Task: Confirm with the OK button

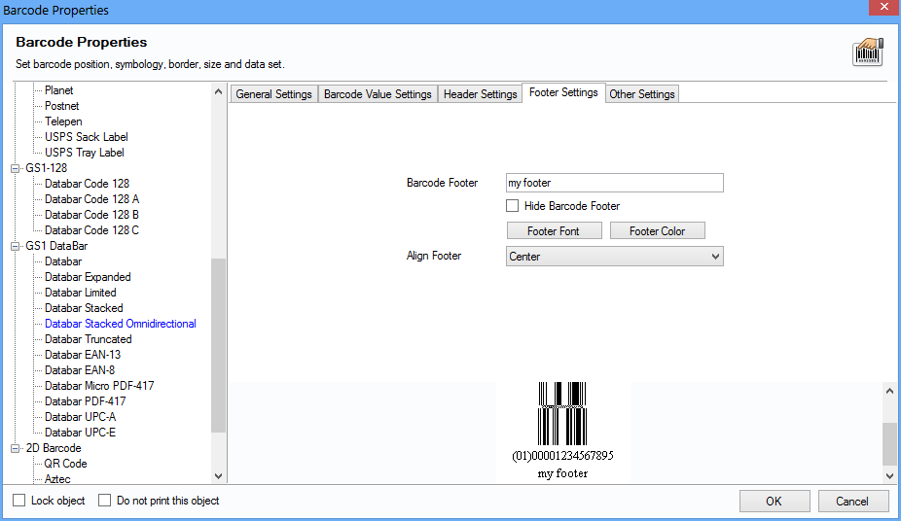Action: pyautogui.click(x=774, y=501)
